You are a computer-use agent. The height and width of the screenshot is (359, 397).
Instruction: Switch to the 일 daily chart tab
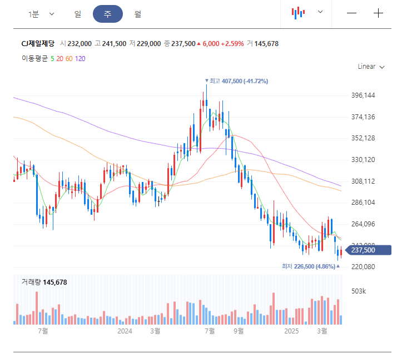click(78, 14)
